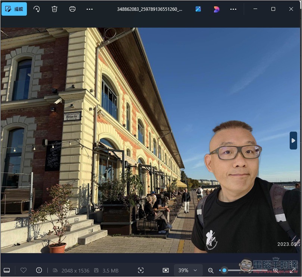Click the file name in the title bar

pos(149,9)
